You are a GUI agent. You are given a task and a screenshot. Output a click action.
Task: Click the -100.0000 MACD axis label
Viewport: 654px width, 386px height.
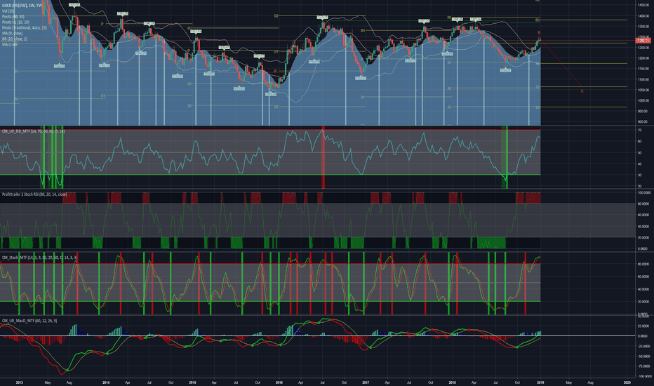click(x=644, y=376)
